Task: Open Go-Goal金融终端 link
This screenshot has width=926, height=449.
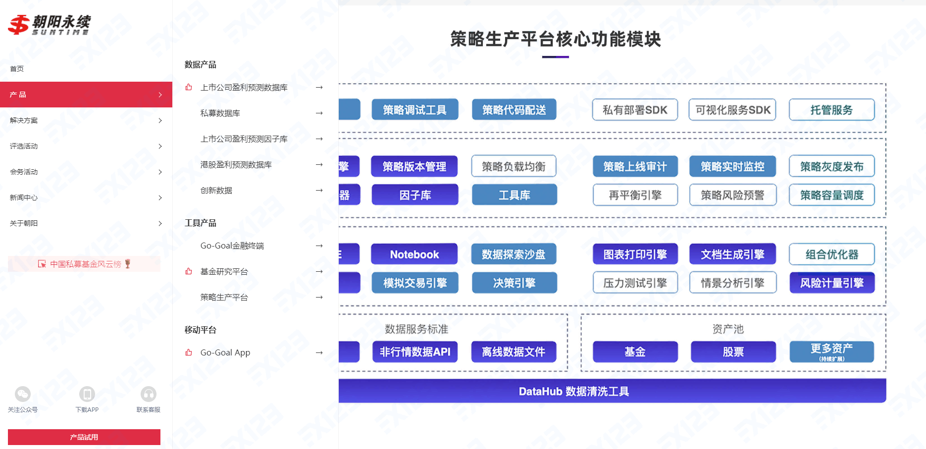Action: [232, 246]
